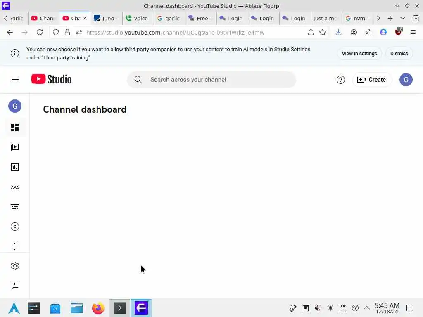Open the Subtitles sidebar icon
This screenshot has width=423, height=317.
pyautogui.click(x=15, y=207)
